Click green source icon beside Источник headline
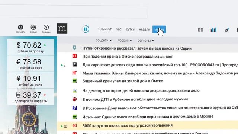The image size is (238, 134). pyautogui.click(x=74, y=117)
